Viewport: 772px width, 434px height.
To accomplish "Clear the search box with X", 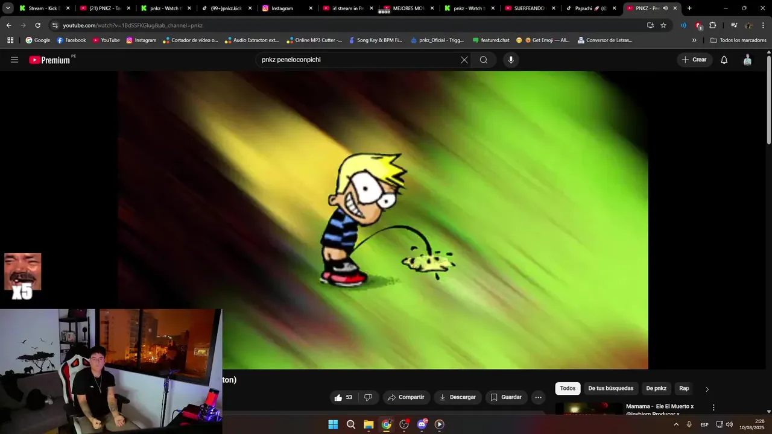I will point(464,60).
